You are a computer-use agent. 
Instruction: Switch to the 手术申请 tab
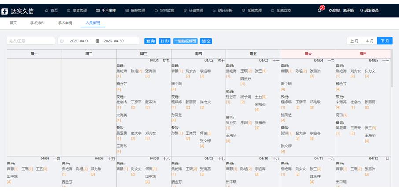[x=65, y=22]
